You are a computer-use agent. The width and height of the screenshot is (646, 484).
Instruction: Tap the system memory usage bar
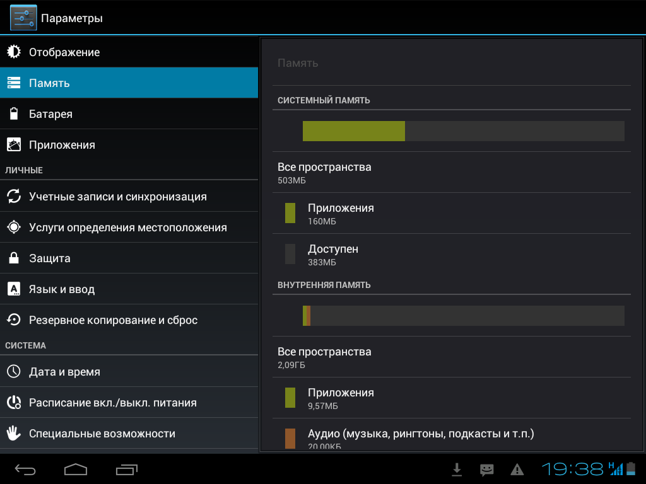464,131
